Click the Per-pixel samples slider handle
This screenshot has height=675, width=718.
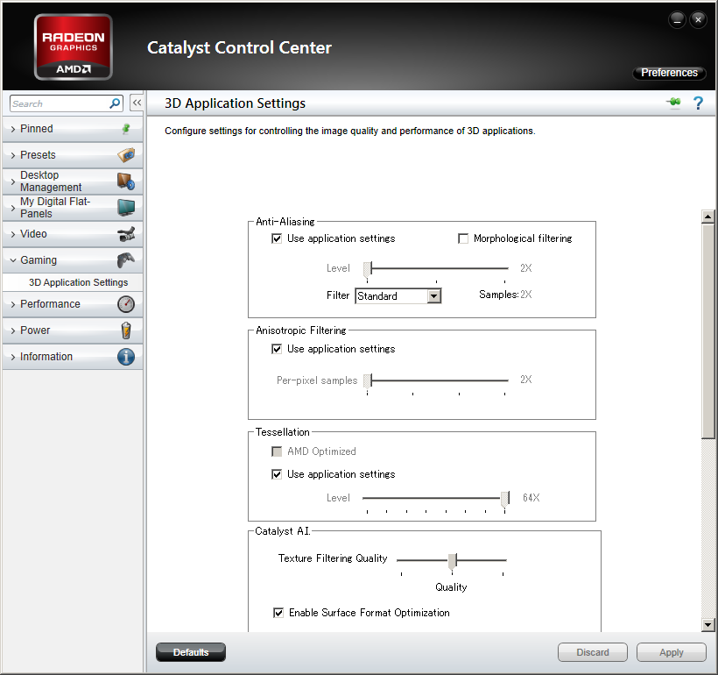(368, 380)
